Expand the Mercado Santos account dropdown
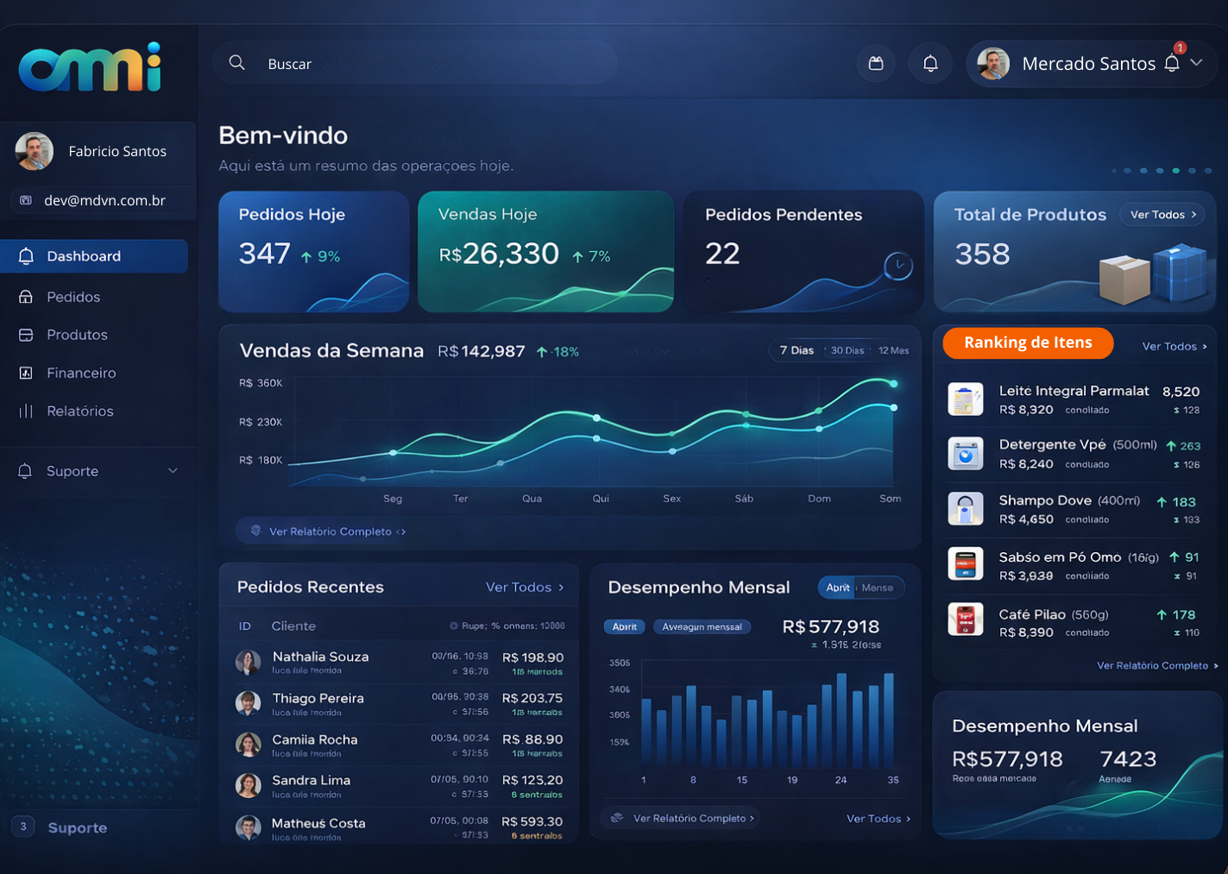Image resolution: width=1228 pixels, height=874 pixels. point(1196,63)
